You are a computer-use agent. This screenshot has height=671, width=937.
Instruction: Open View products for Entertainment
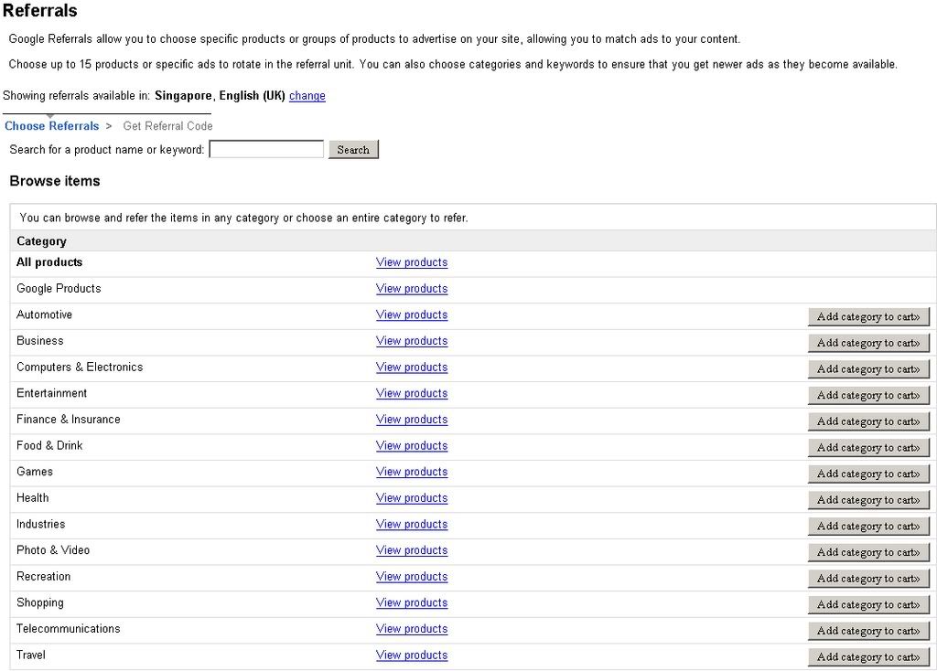pyautogui.click(x=412, y=393)
